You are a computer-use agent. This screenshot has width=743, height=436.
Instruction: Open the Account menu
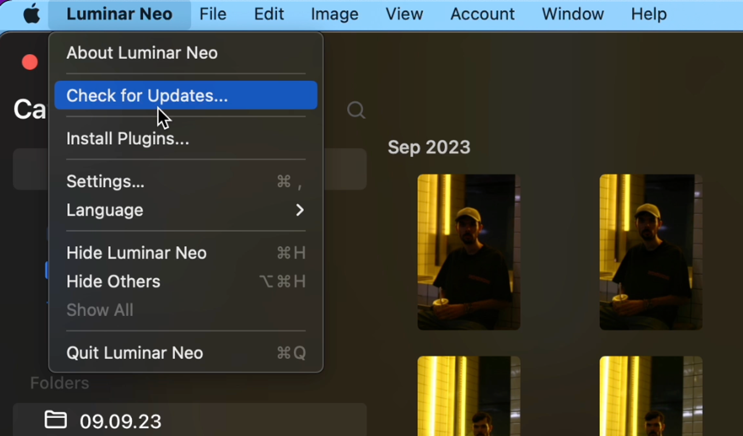coord(482,14)
